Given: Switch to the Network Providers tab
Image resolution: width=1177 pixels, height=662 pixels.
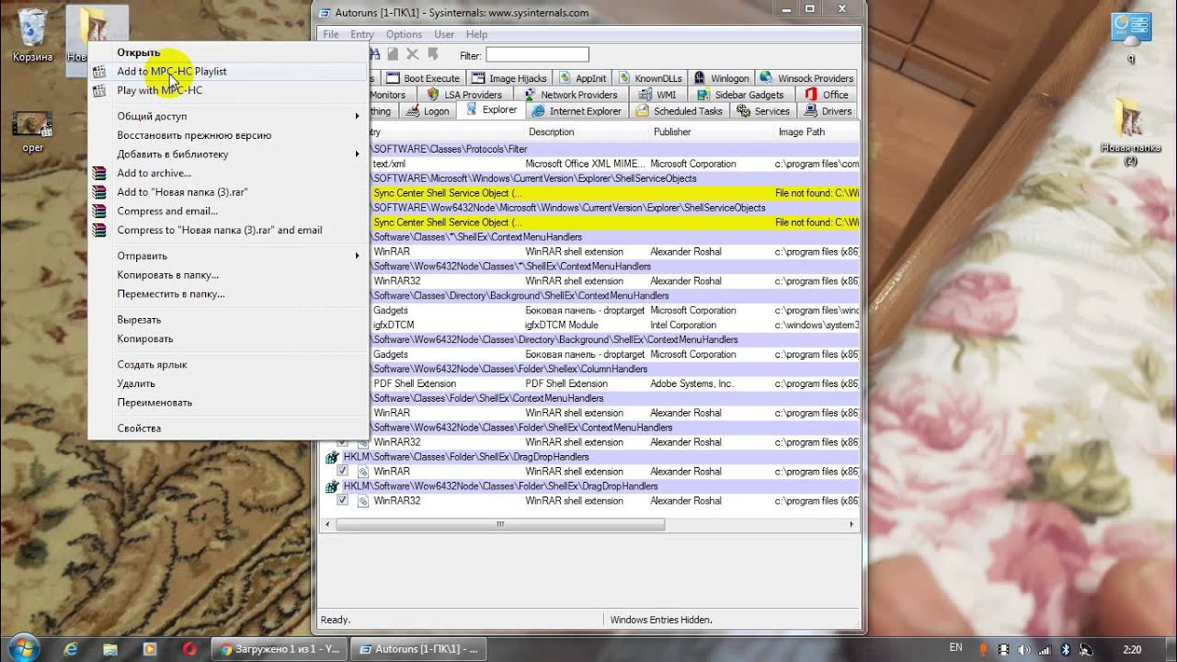Looking at the screenshot, I should coord(571,95).
